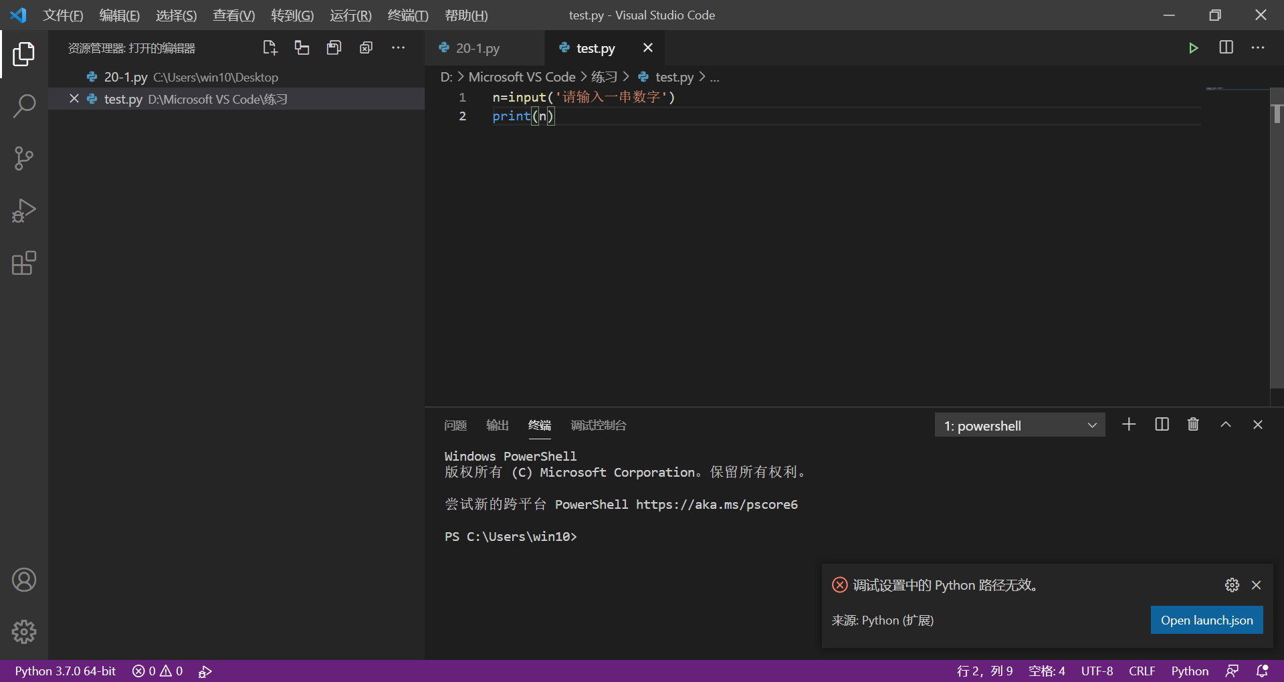Open the Explorer view in activity bar

click(x=24, y=54)
